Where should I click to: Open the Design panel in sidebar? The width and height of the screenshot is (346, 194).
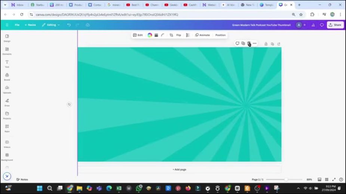pyautogui.click(x=7, y=38)
